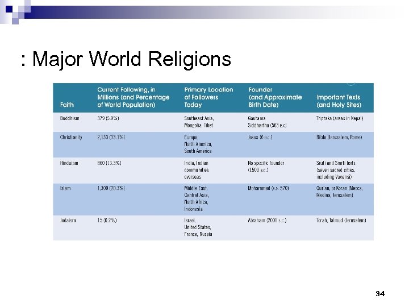Viewport: 409px width, 307px height.
Task: Click the 'Buddhism' row label
Action: pyautogui.click(x=70, y=118)
